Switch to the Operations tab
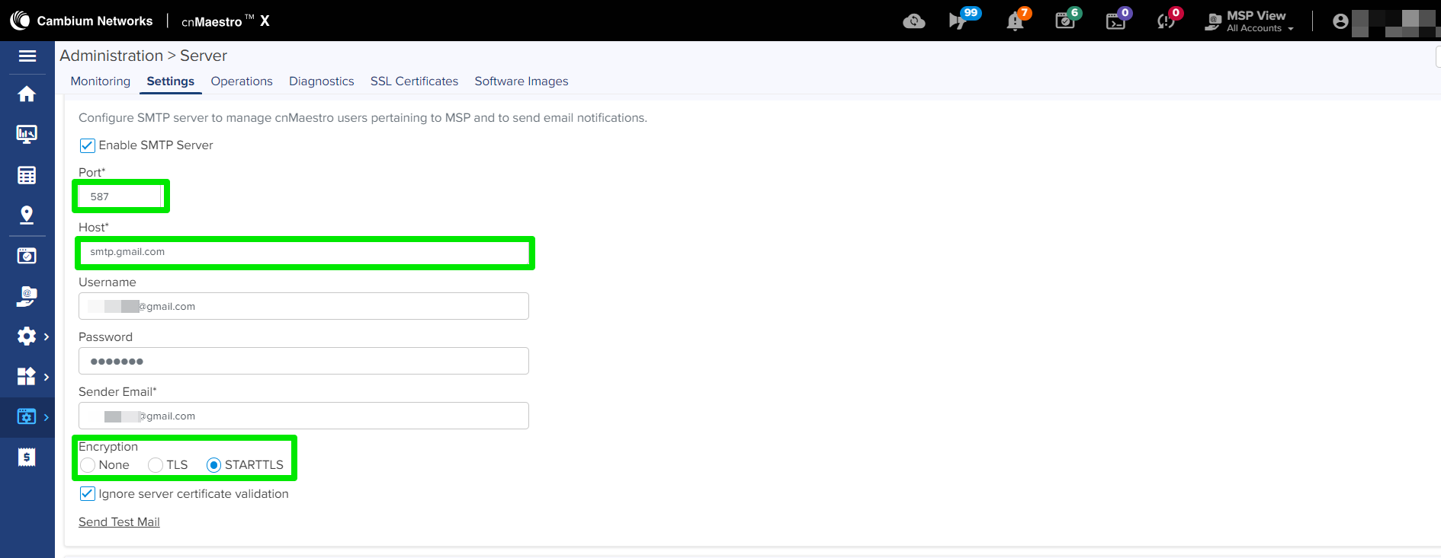Viewport: 1441px width, 558px height. tap(242, 81)
